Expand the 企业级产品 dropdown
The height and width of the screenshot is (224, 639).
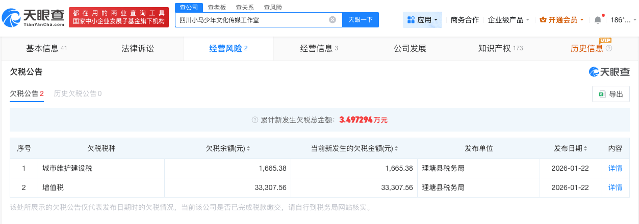pyautogui.click(x=508, y=20)
